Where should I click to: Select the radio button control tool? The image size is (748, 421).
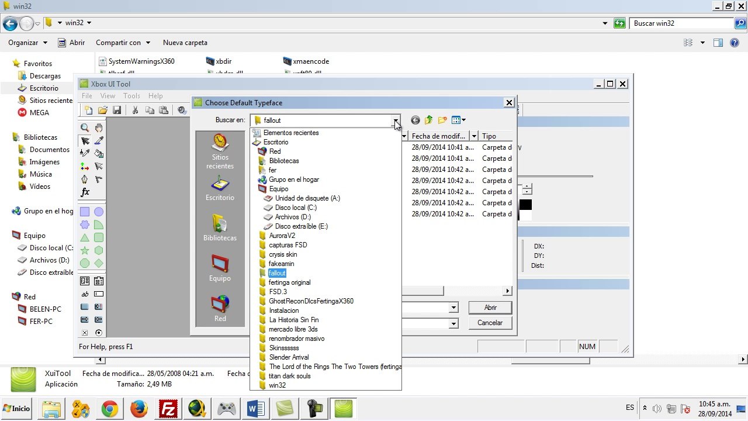(99, 333)
